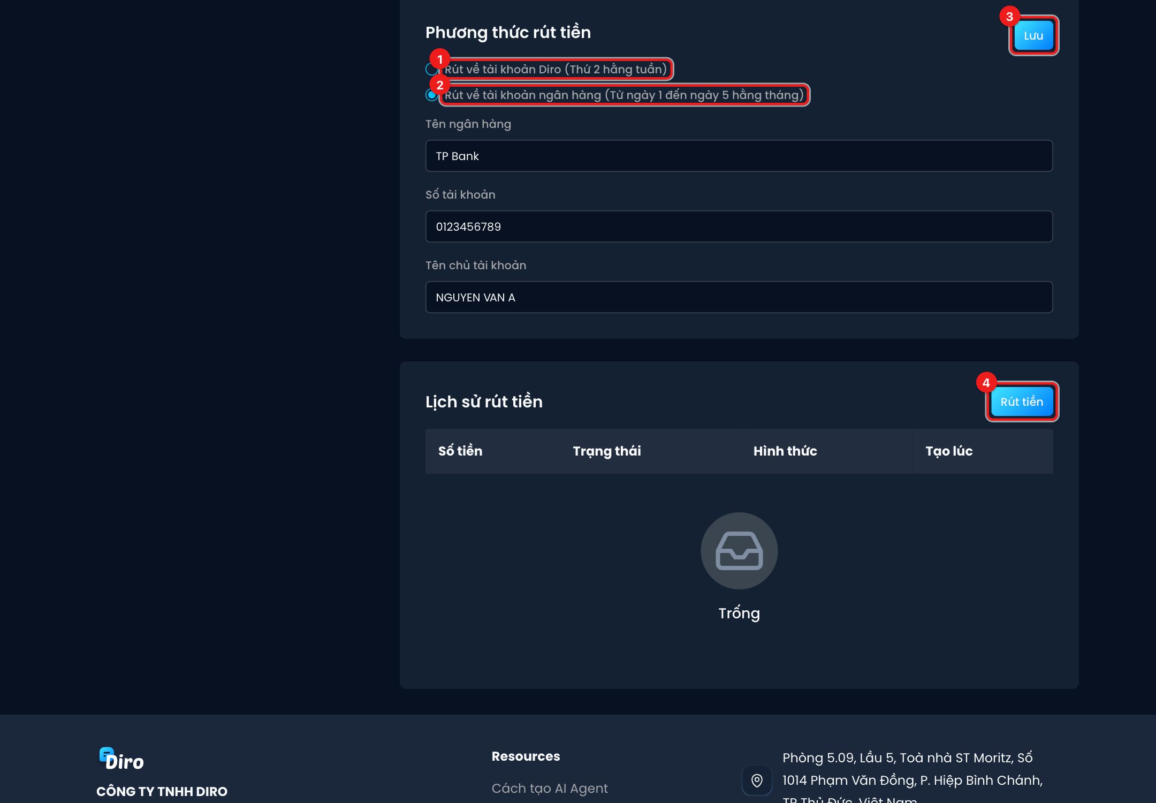Focus the Số tài khoản field with 0123456789
Screen dimensions: 1156x803
(739, 226)
